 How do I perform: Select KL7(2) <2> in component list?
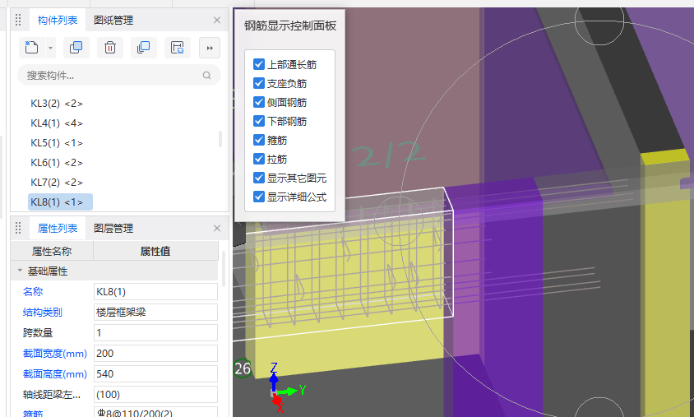coord(57,183)
